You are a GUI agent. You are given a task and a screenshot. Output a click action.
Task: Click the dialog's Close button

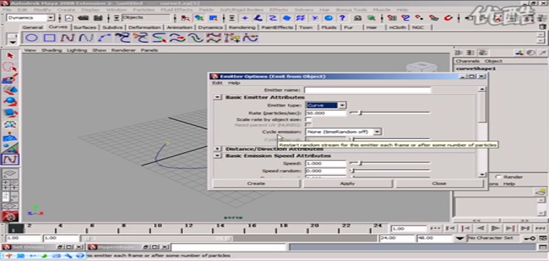pyautogui.click(x=439, y=183)
